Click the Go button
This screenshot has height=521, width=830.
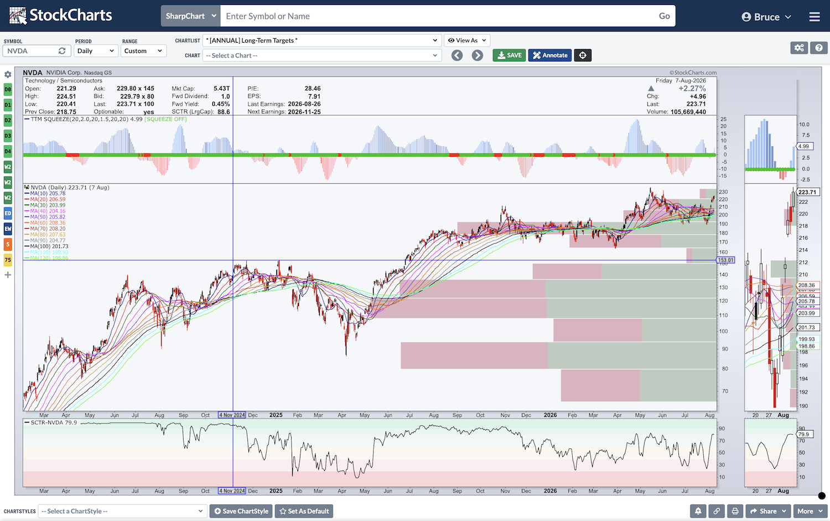[x=665, y=16]
